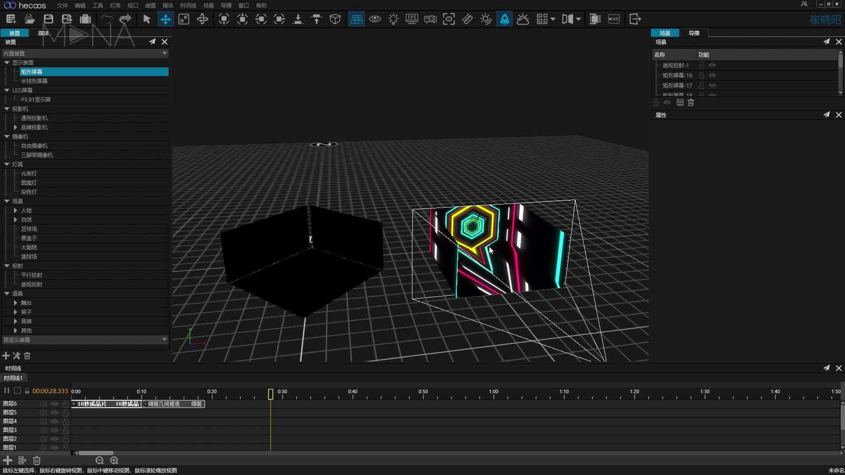Select 半球形屏幕 in device list
The height and width of the screenshot is (475, 845).
click(x=34, y=81)
